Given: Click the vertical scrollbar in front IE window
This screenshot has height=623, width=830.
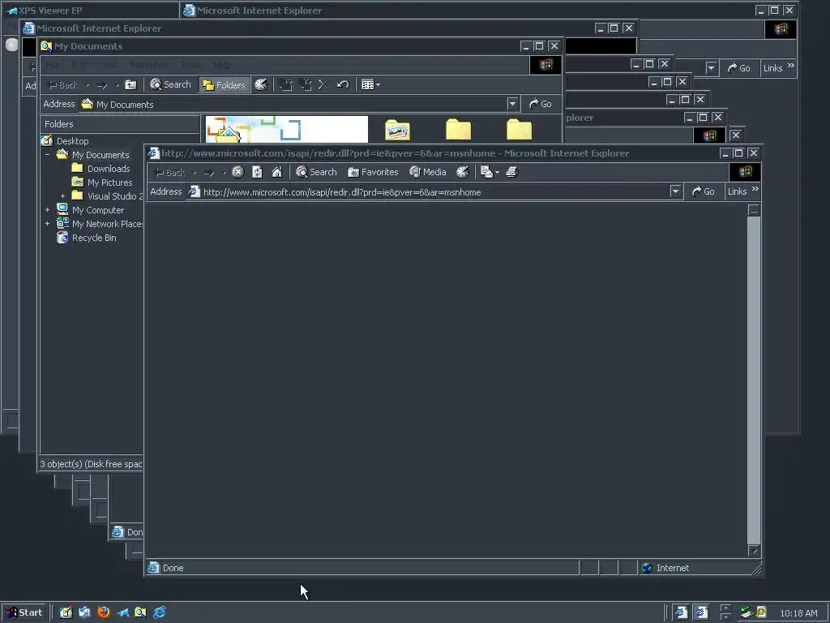Looking at the screenshot, I should point(754,380).
